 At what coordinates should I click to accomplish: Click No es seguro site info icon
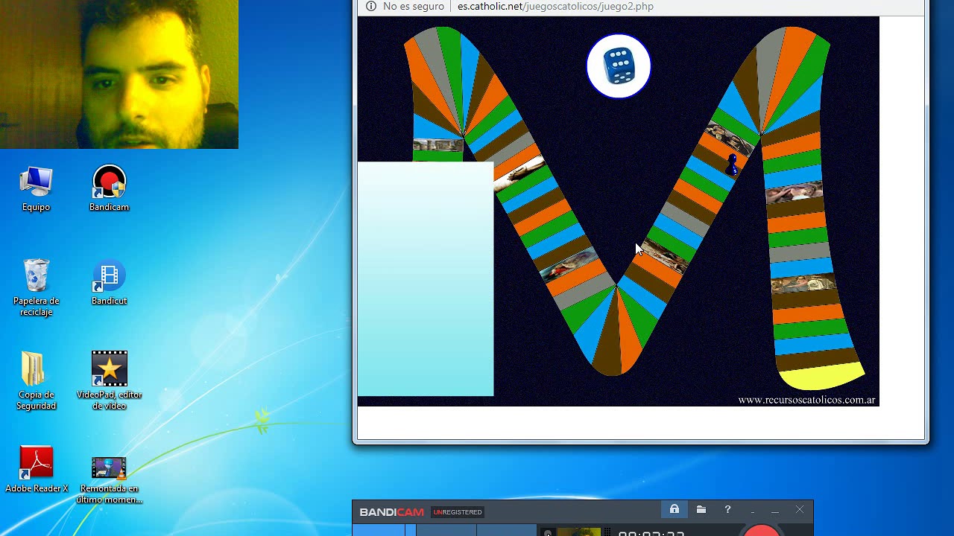(370, 6)
